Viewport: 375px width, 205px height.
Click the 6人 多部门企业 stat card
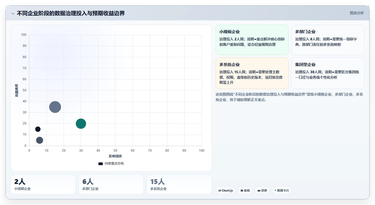pos(111,184)
